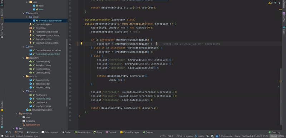
Task: Change the 4 spaces indent setting
Action: coord(188,136)
